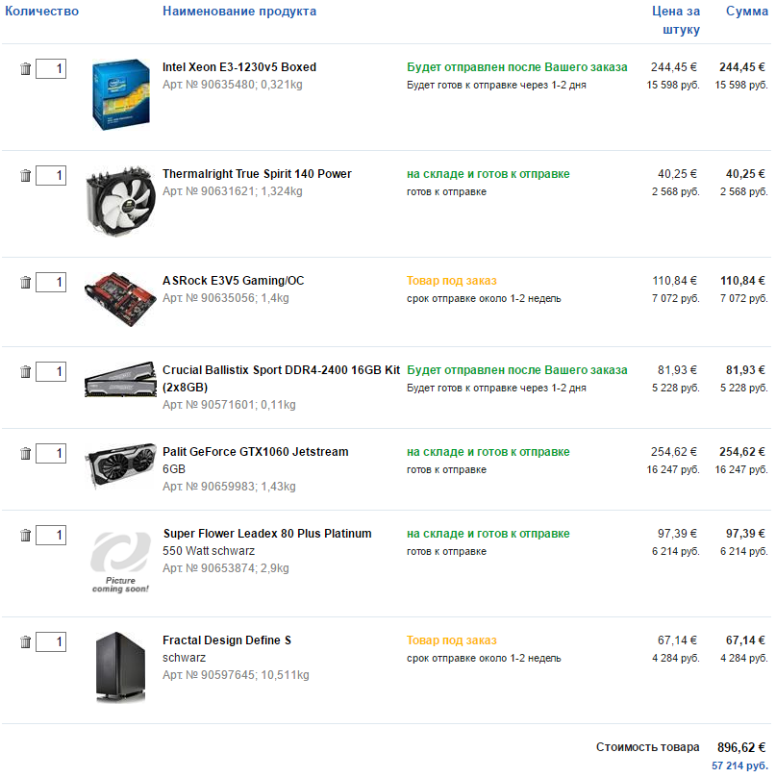Delete Super Flower Leadex power supply

click(x=26, y=536)
